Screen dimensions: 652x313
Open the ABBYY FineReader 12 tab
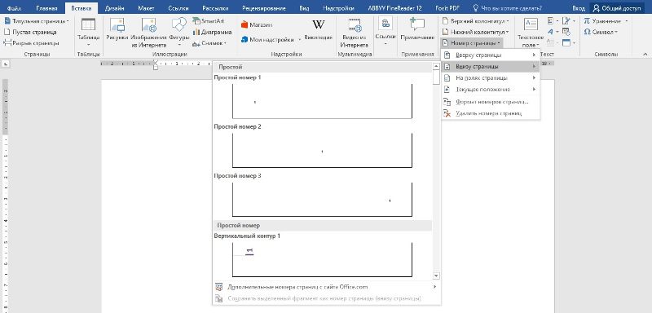pyautogui.click(x=395, y=8)
